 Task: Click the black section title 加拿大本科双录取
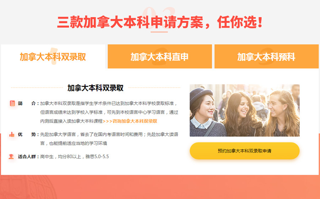click(96, 88)
